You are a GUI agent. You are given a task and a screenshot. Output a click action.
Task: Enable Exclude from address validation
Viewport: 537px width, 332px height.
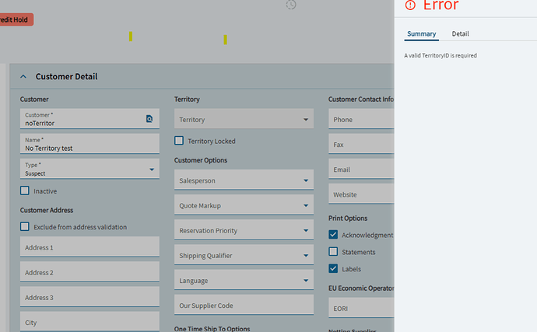(25, 226)
